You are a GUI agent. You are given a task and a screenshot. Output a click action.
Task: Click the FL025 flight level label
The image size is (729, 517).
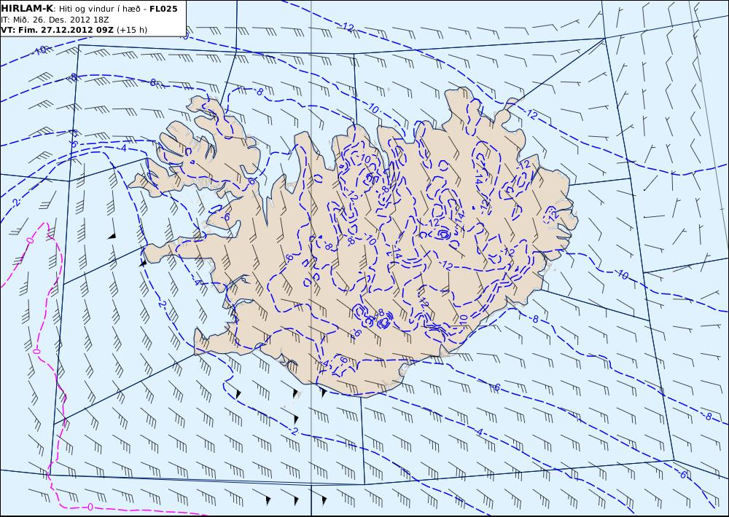pos(163,9)
